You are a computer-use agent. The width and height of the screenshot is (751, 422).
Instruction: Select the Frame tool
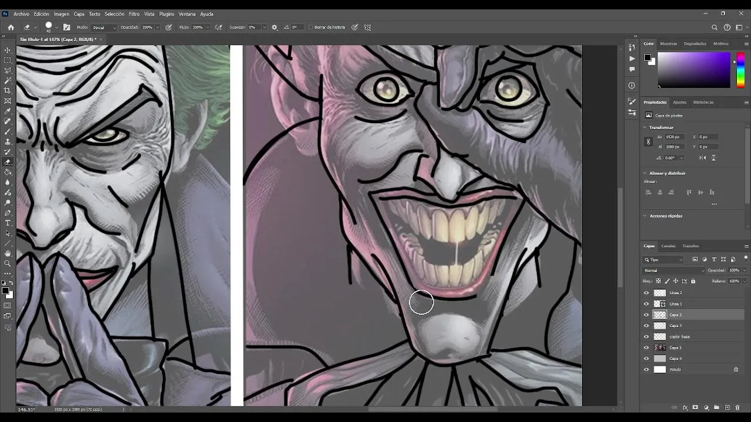[x=8, y=101]
